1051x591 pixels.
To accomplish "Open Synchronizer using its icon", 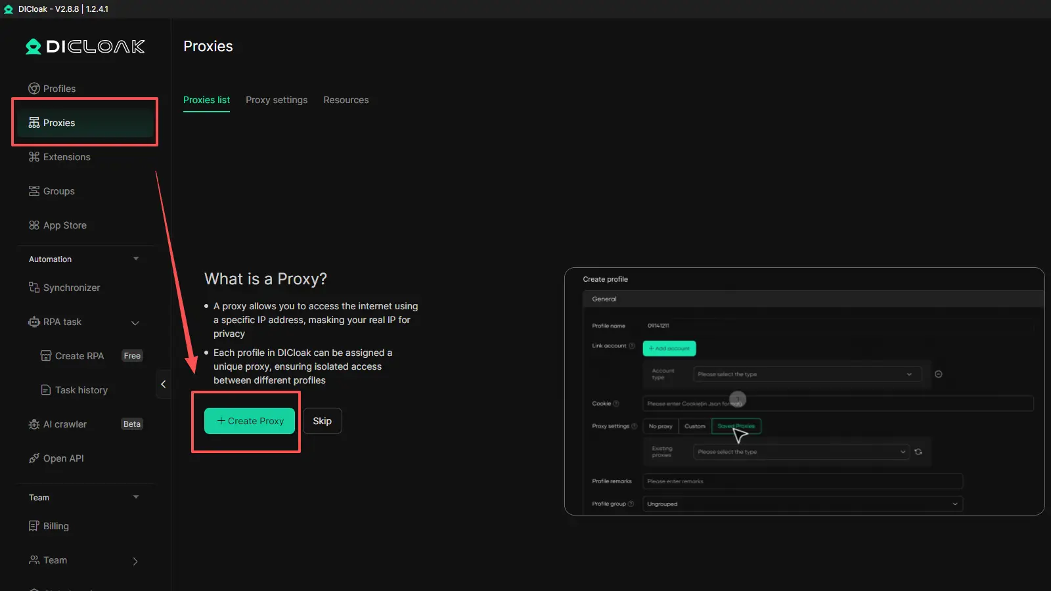I will click(x=34, y=288).
